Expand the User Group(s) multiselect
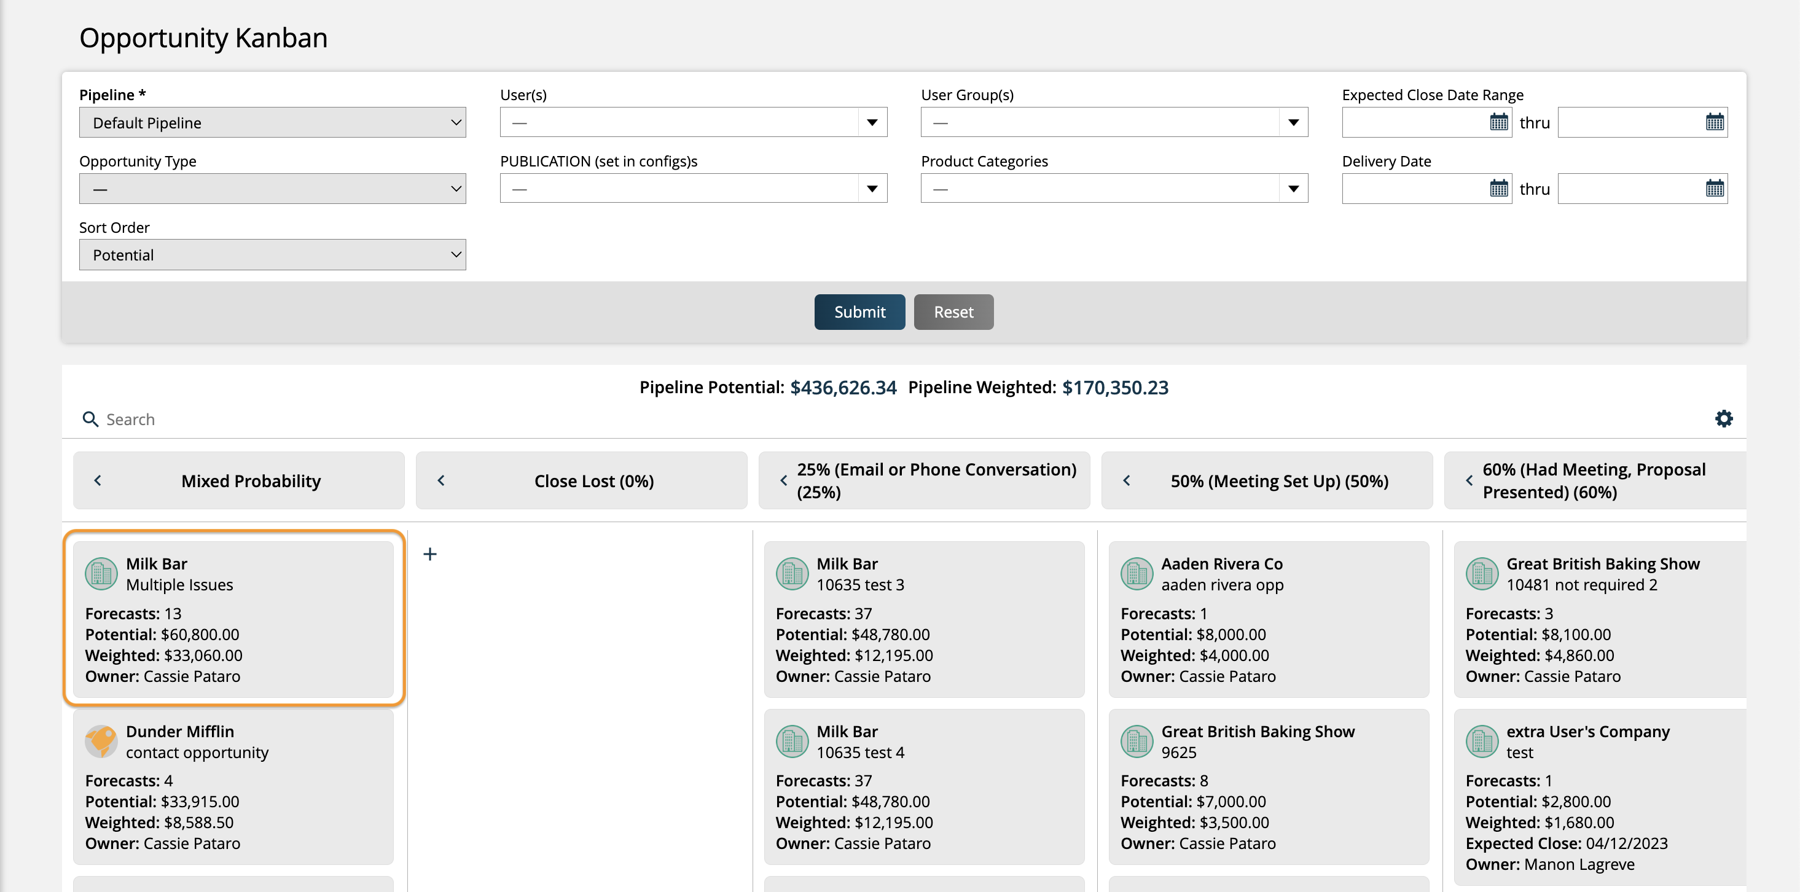The width and height of the screenshot is (1800, 892). (1293, 122)
